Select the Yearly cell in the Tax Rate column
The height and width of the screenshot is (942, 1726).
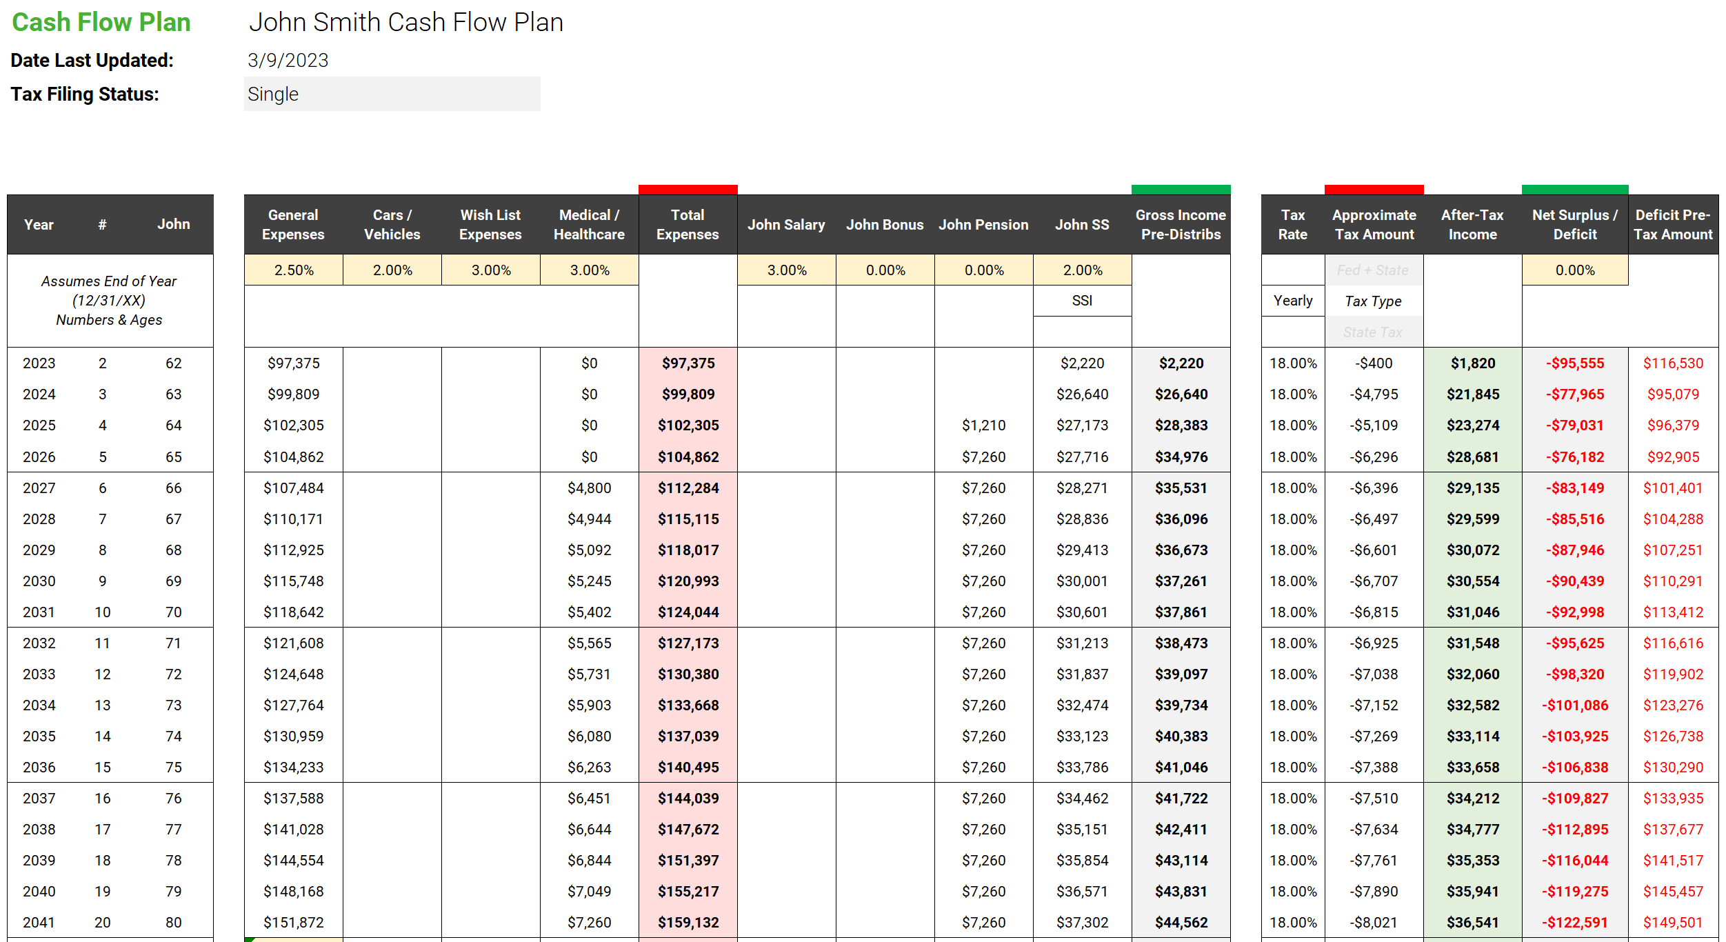point(1292,300)
